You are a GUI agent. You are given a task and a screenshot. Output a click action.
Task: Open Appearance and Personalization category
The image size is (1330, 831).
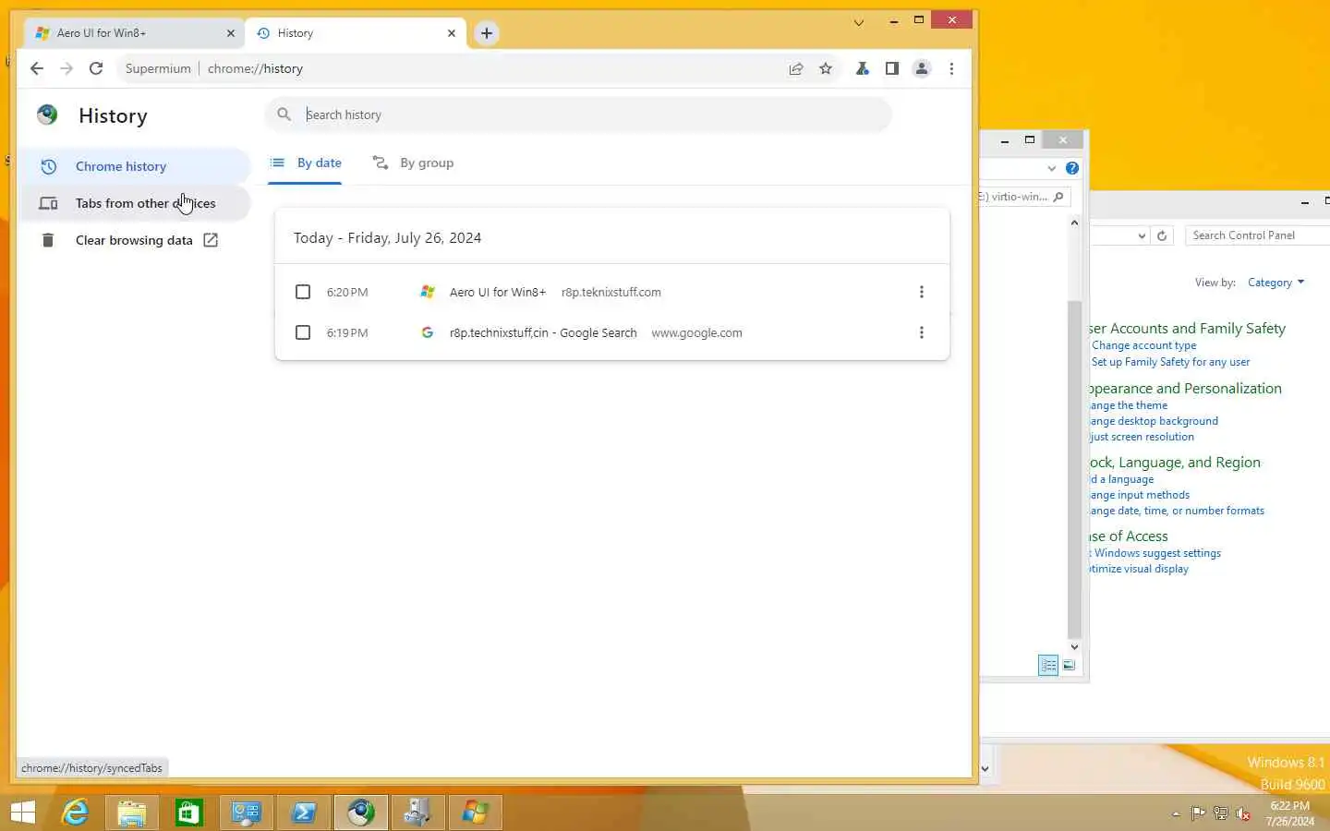1185,388
